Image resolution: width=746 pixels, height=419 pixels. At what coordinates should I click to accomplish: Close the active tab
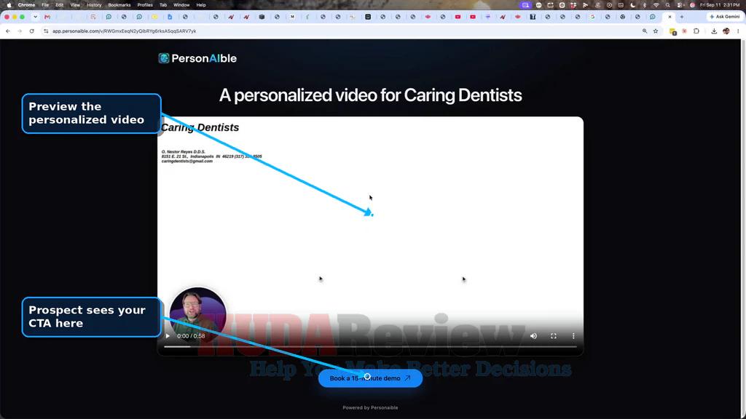pos(670,17)
